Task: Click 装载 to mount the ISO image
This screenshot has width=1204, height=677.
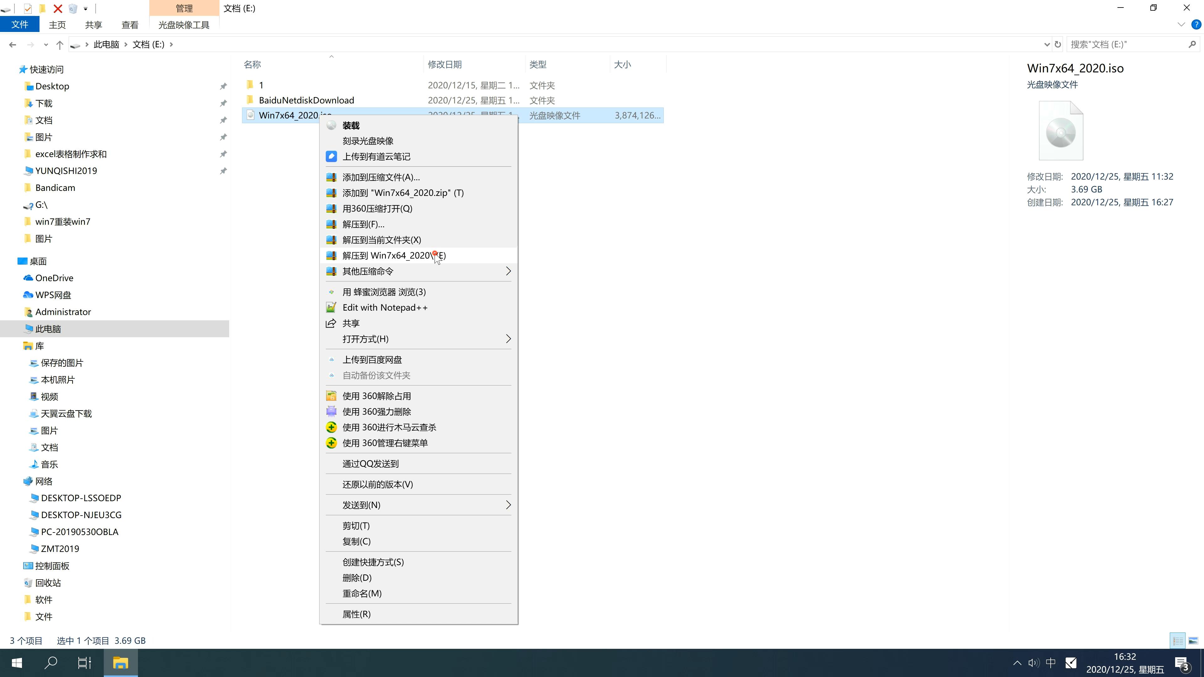Action: point(351,124)
